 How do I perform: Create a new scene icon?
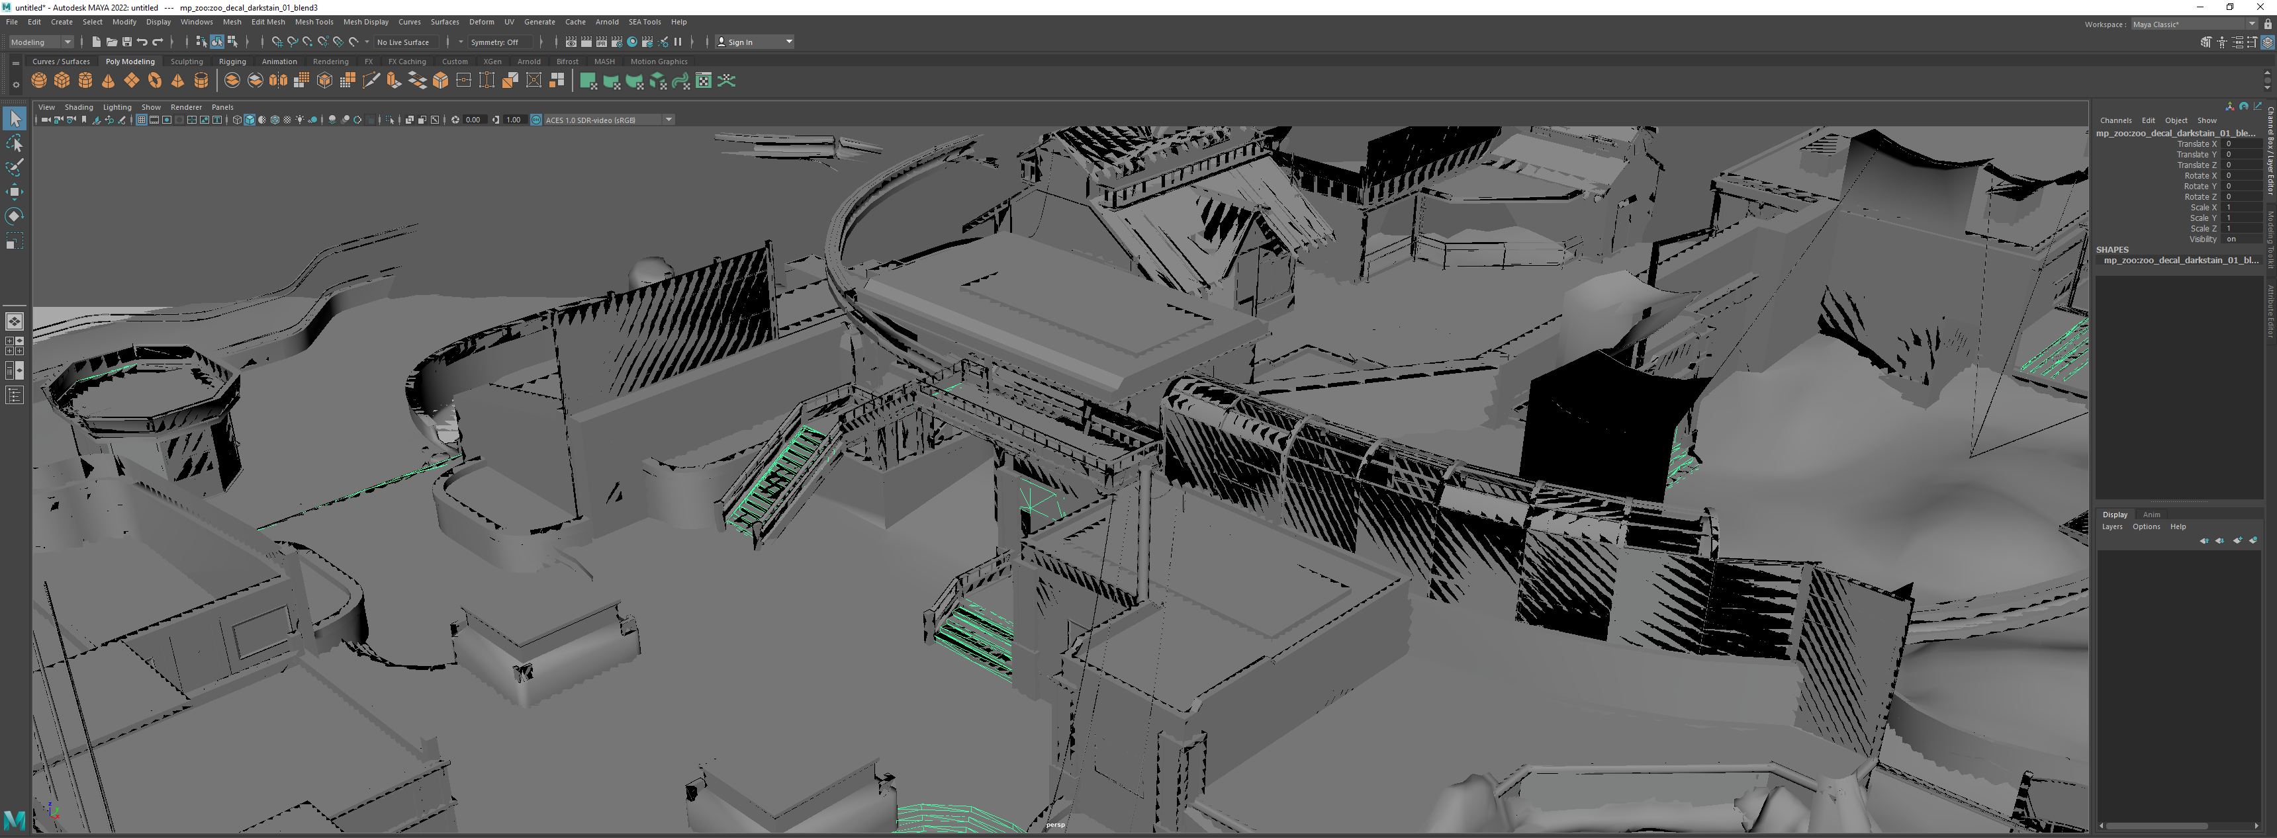(97, 42)
